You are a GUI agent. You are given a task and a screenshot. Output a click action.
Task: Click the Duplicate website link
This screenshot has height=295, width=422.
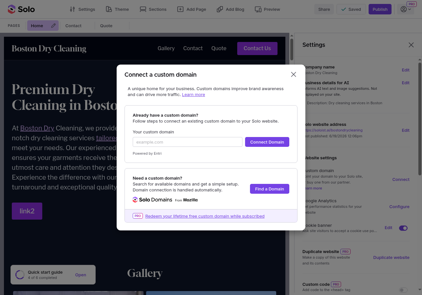(391, 257)
